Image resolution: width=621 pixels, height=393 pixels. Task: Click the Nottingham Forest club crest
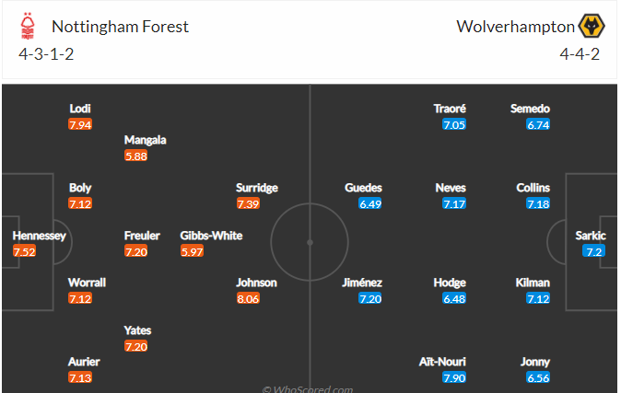(x=28, y=26)
